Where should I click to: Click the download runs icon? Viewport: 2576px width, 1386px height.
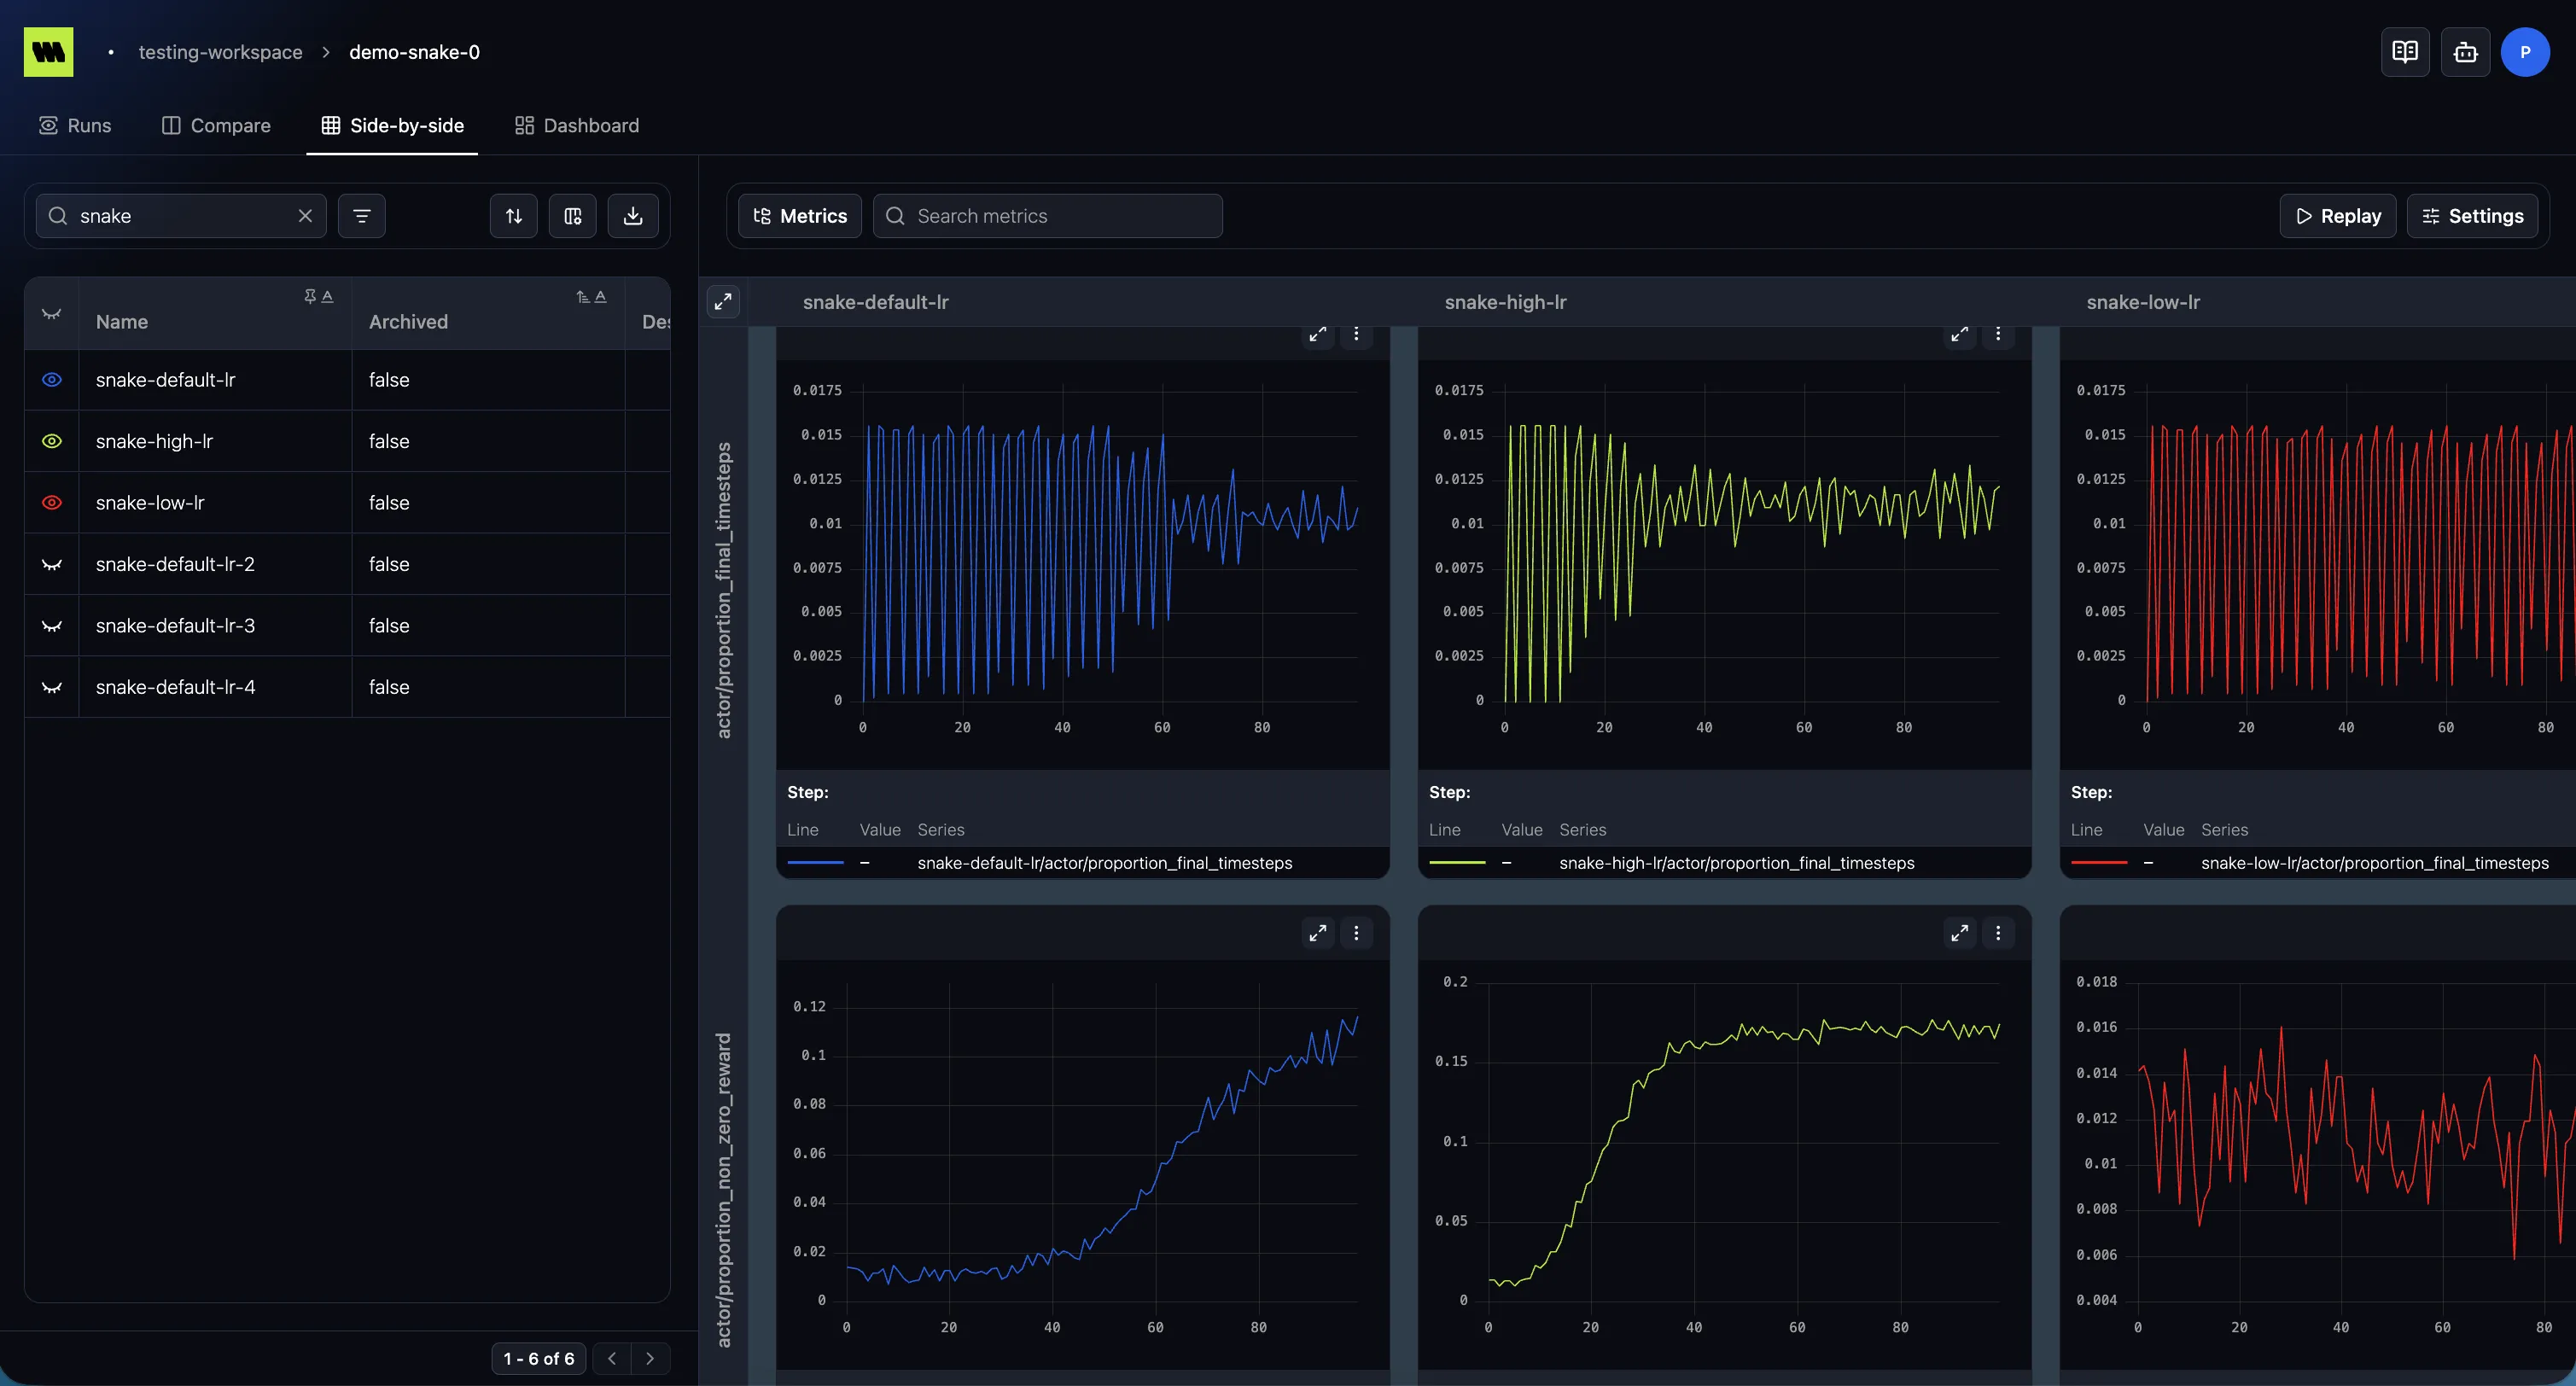(x=633, y=216)
